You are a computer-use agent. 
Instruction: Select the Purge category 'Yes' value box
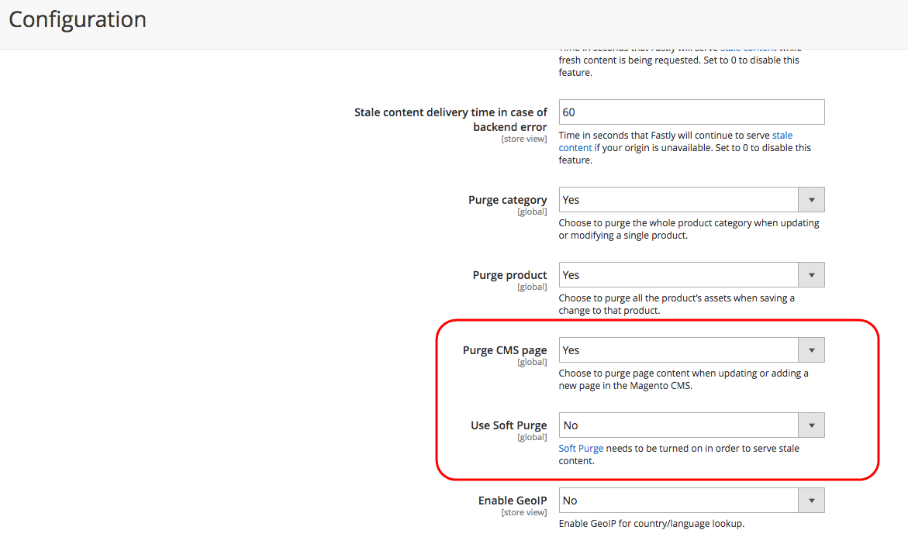click(x=678, y=200)
